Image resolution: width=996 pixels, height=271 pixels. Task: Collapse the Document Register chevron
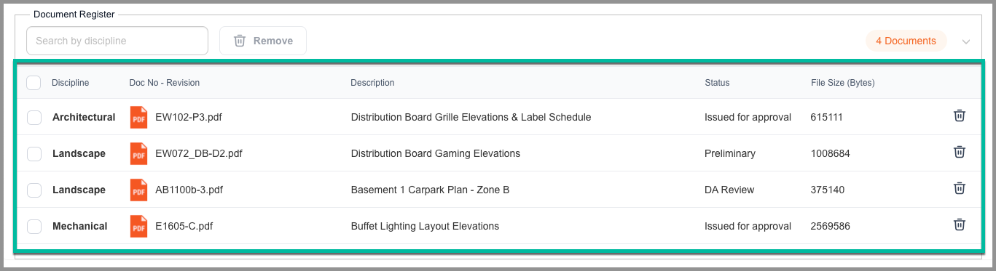(966, 41)
